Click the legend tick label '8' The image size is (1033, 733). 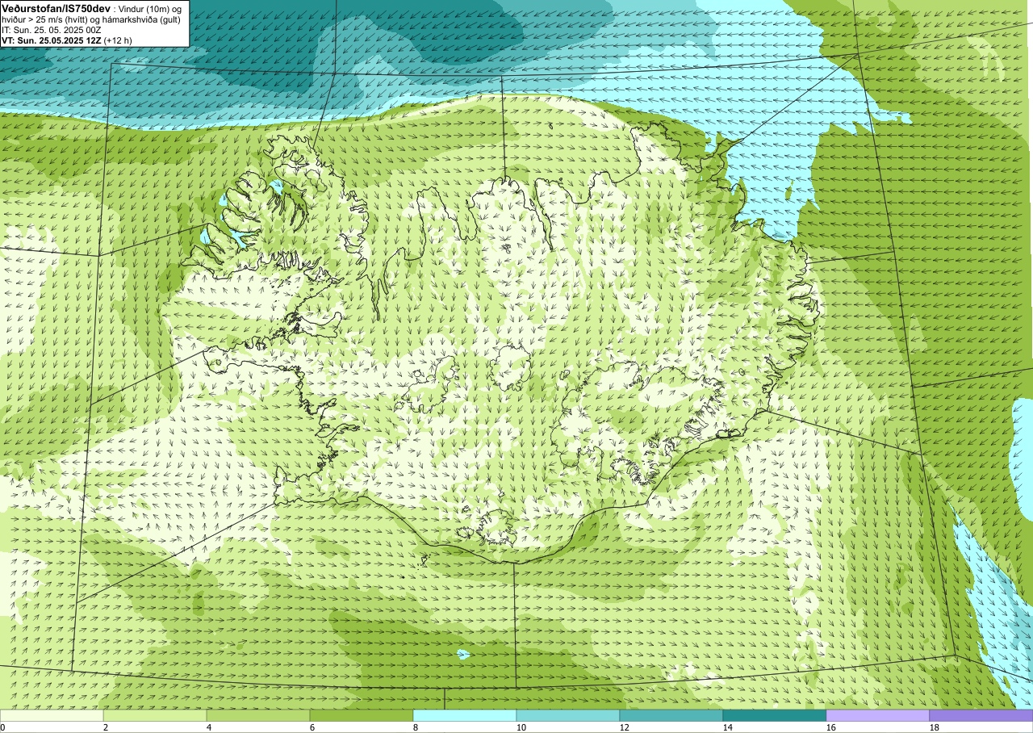coord(416,727)
